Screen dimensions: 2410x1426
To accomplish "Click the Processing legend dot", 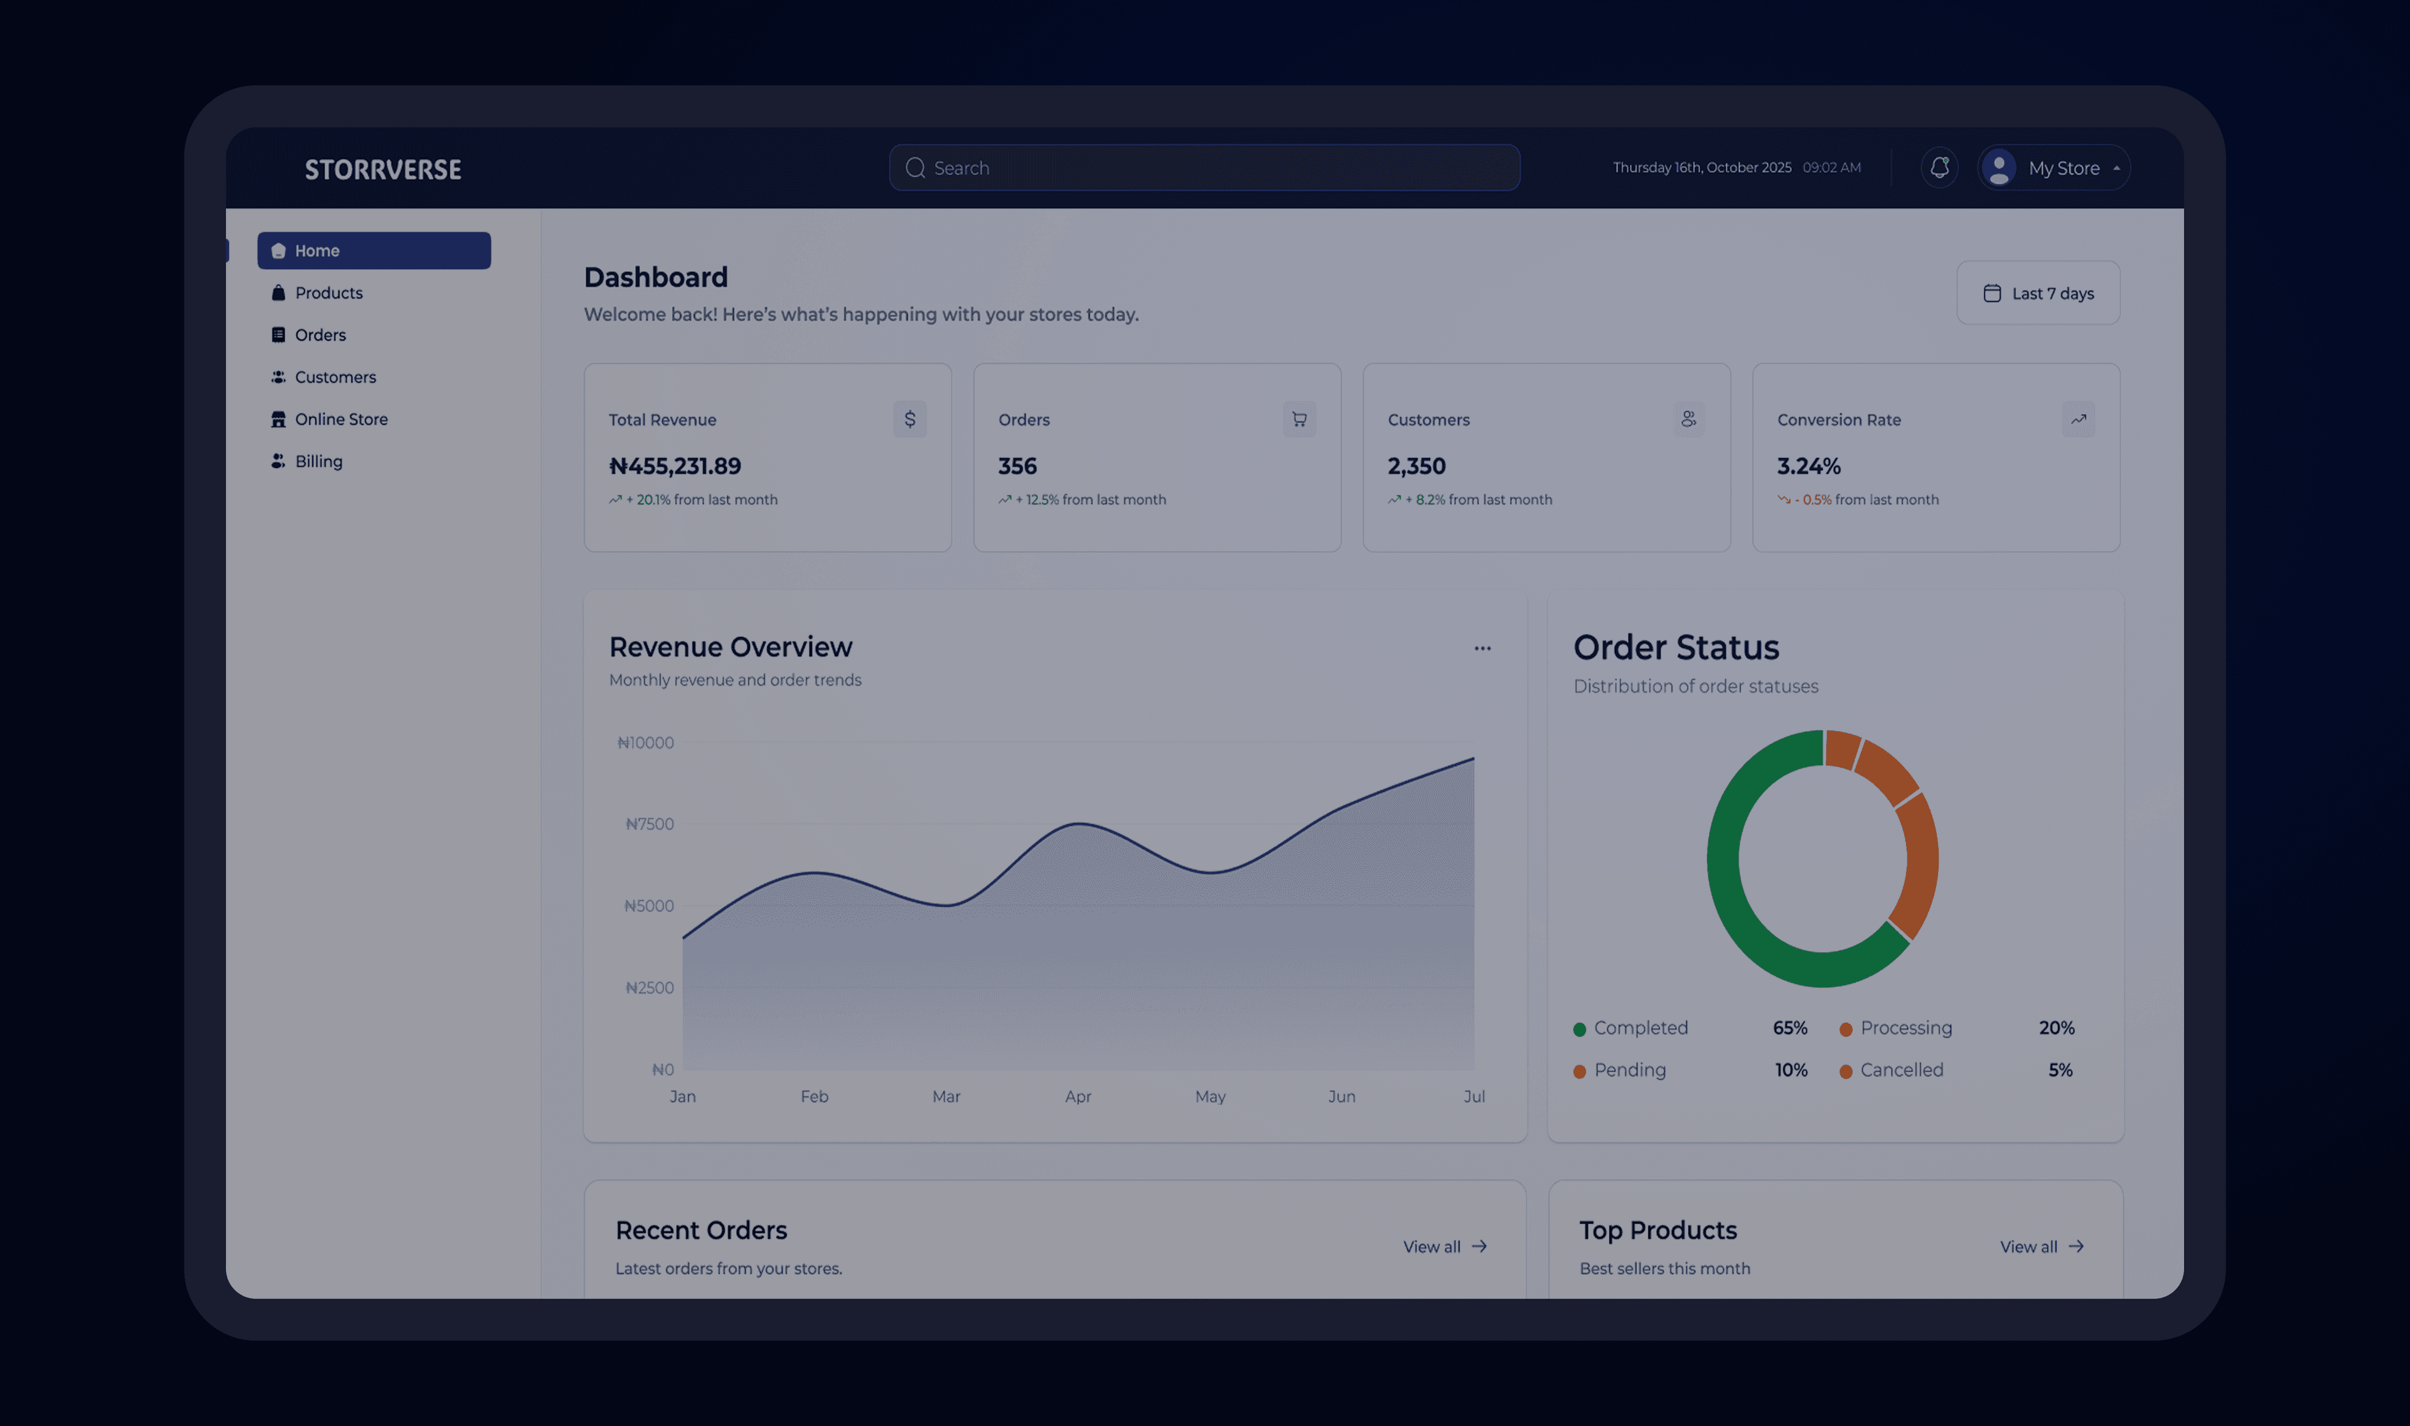I will tap(1846, 1029).
